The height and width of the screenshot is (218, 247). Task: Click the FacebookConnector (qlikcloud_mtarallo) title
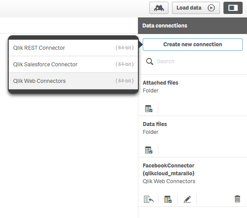point(168,169)
